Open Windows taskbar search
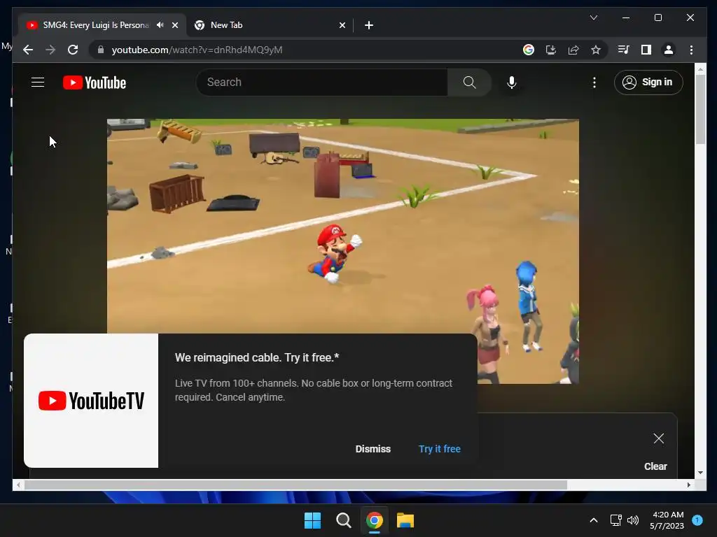 [343, 520]
